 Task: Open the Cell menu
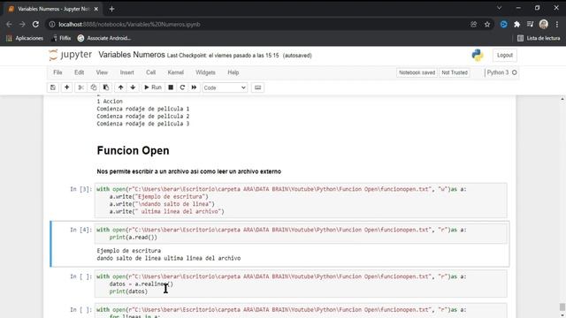pos(151,72)
